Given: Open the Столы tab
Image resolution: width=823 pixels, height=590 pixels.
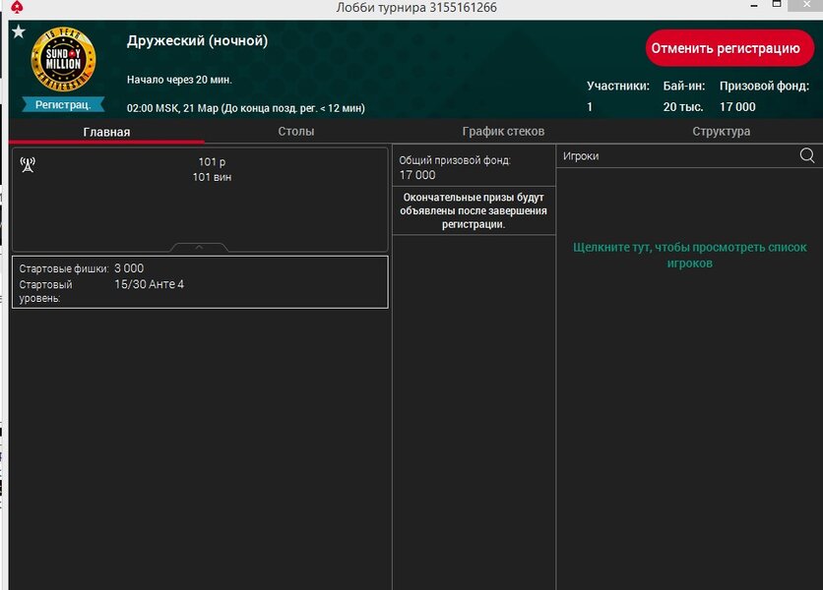Looking at the screenshot, I should pos(296,132).
